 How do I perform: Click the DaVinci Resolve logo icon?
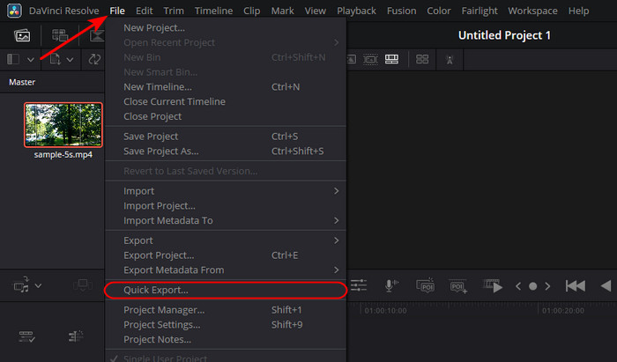coord(15,11)
